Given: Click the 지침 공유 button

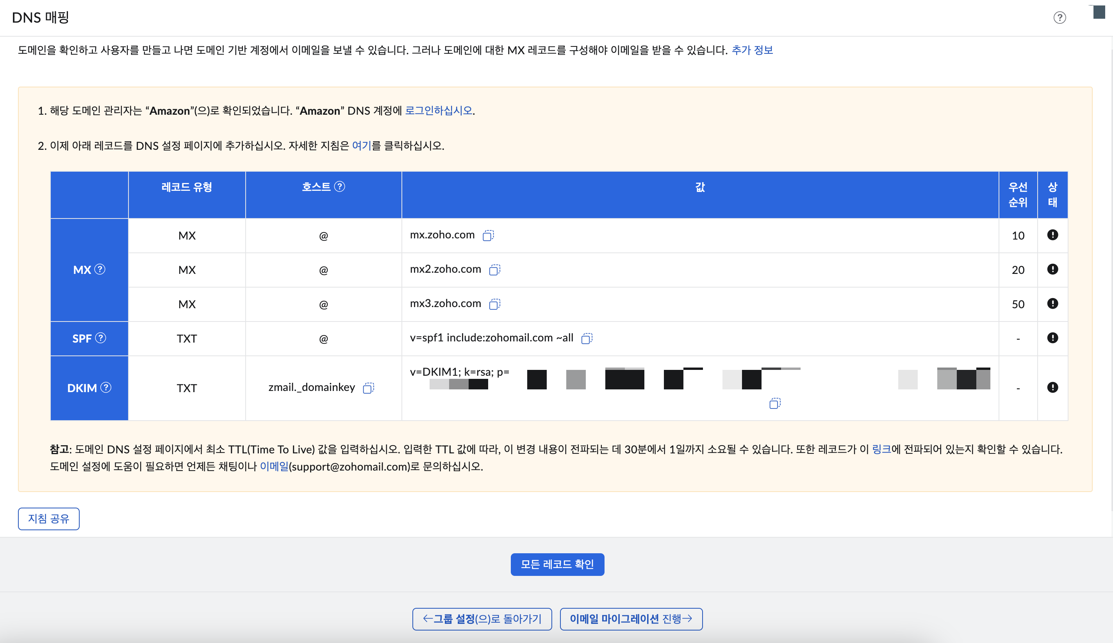Looking at the screenshot, I should [48, 519].
